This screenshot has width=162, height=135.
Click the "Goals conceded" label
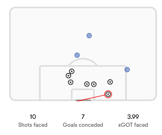click(x=83, y=125)
